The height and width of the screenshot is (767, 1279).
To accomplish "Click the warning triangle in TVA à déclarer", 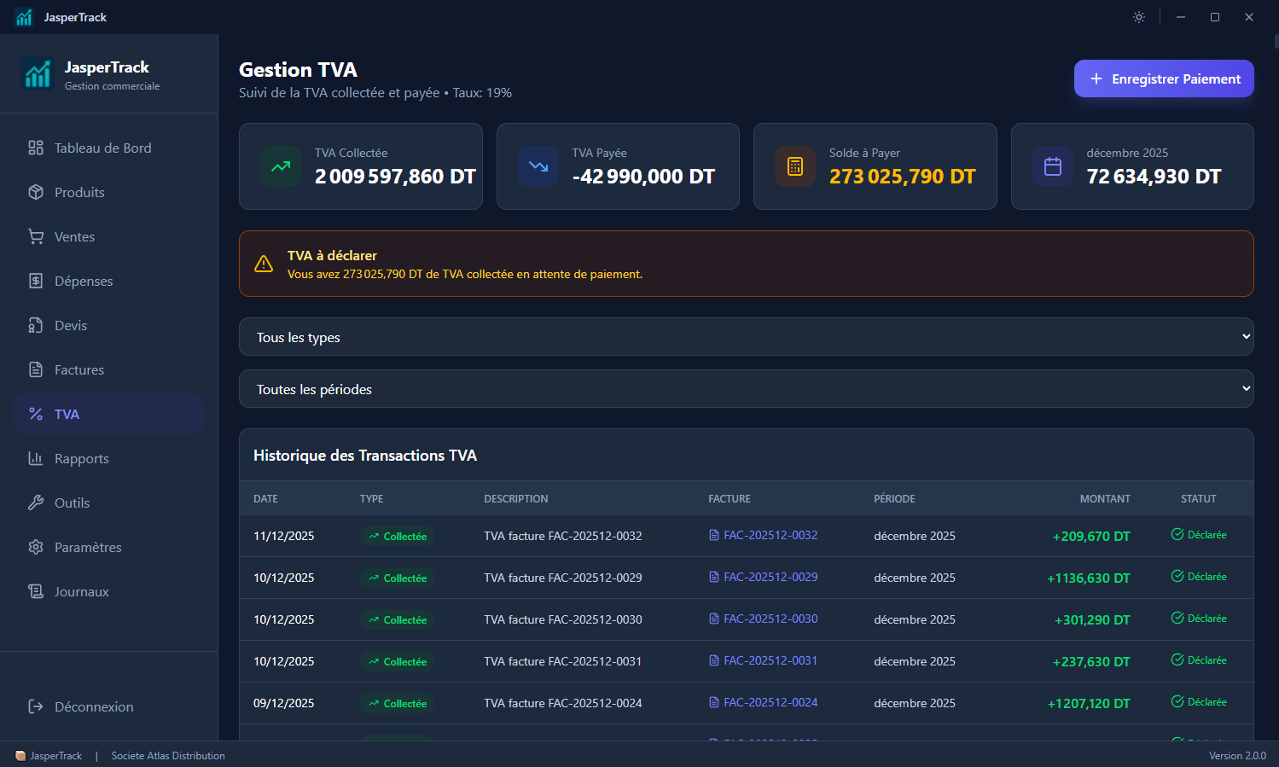I will [x=264, y=264].
